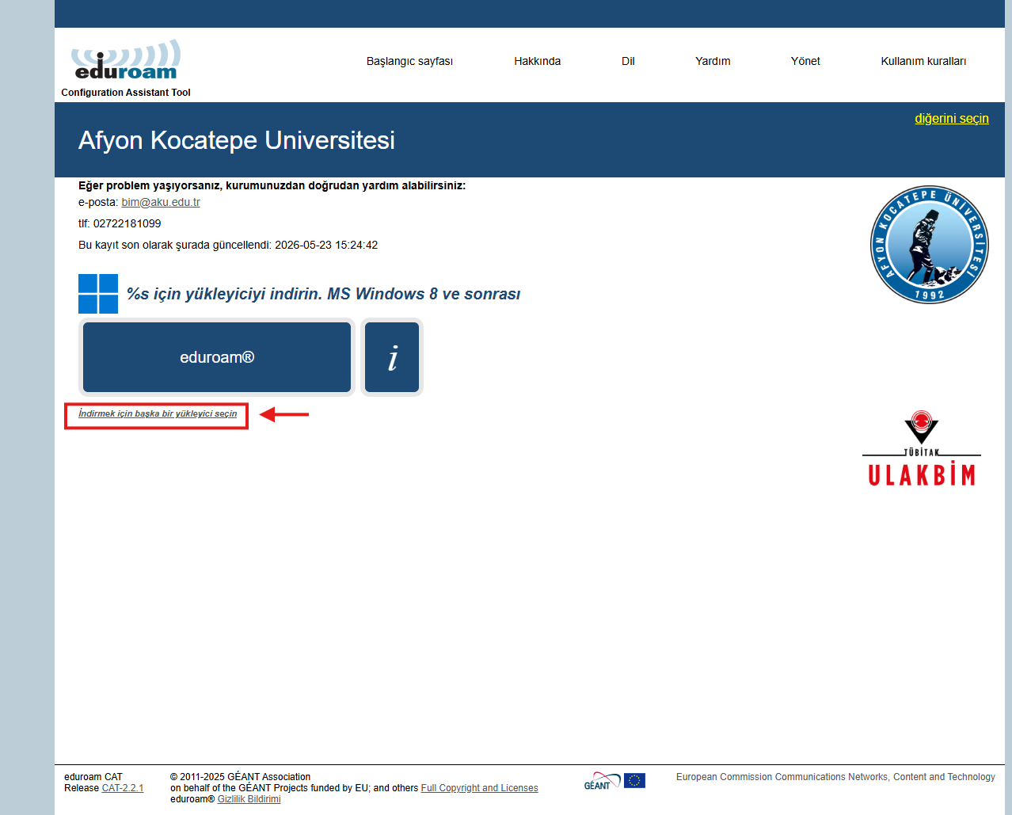Click the Windows logo icon

98,294
